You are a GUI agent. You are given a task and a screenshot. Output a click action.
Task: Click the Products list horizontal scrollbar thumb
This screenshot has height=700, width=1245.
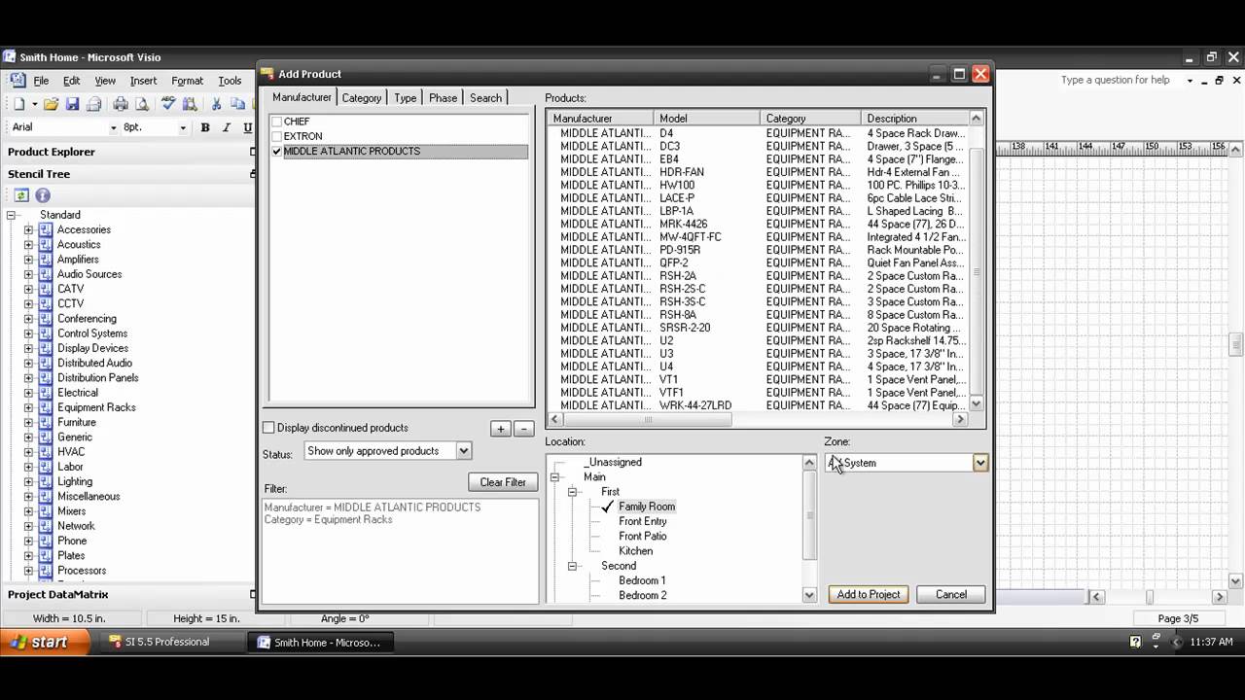[648, 419]
